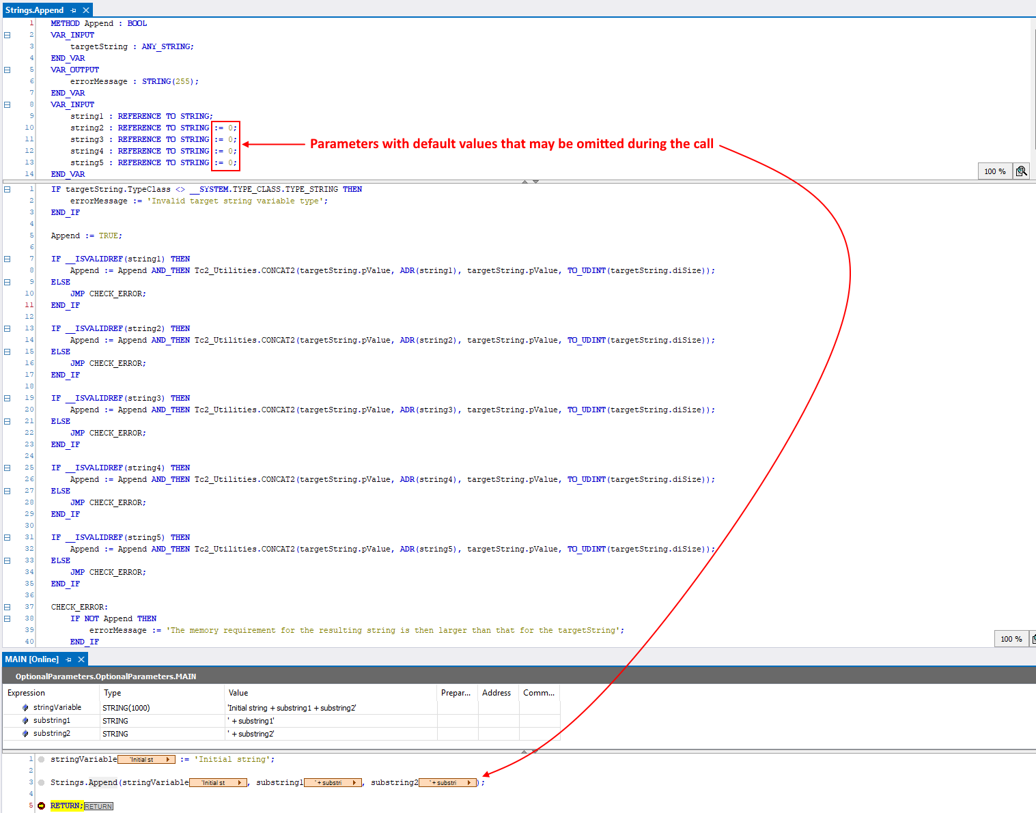Collapse the VAR_INPUT block containing string1
This screenshot has width=1036, height=813.
pos(8,104)
